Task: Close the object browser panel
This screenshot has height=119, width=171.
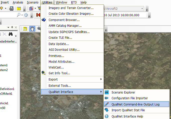Action: click(x=15, y=27)
